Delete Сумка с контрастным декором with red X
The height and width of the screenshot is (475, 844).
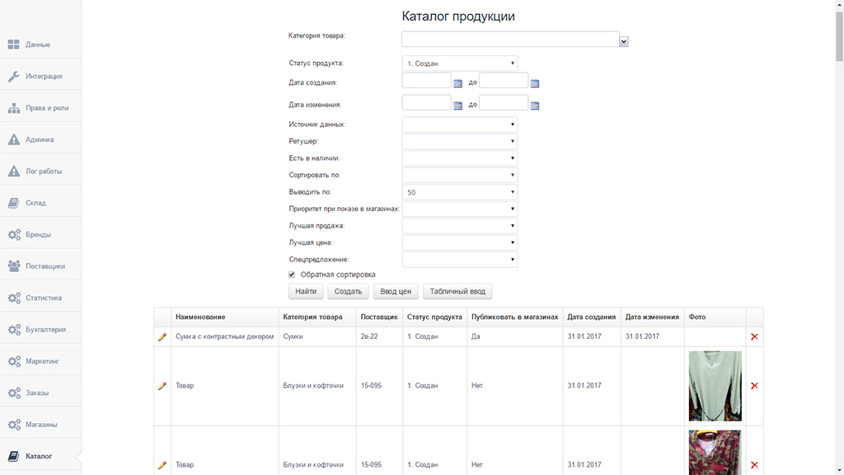pos(754,336)
